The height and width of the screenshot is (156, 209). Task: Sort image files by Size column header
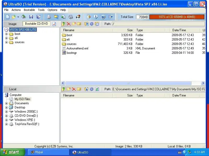tap(123, 30)
